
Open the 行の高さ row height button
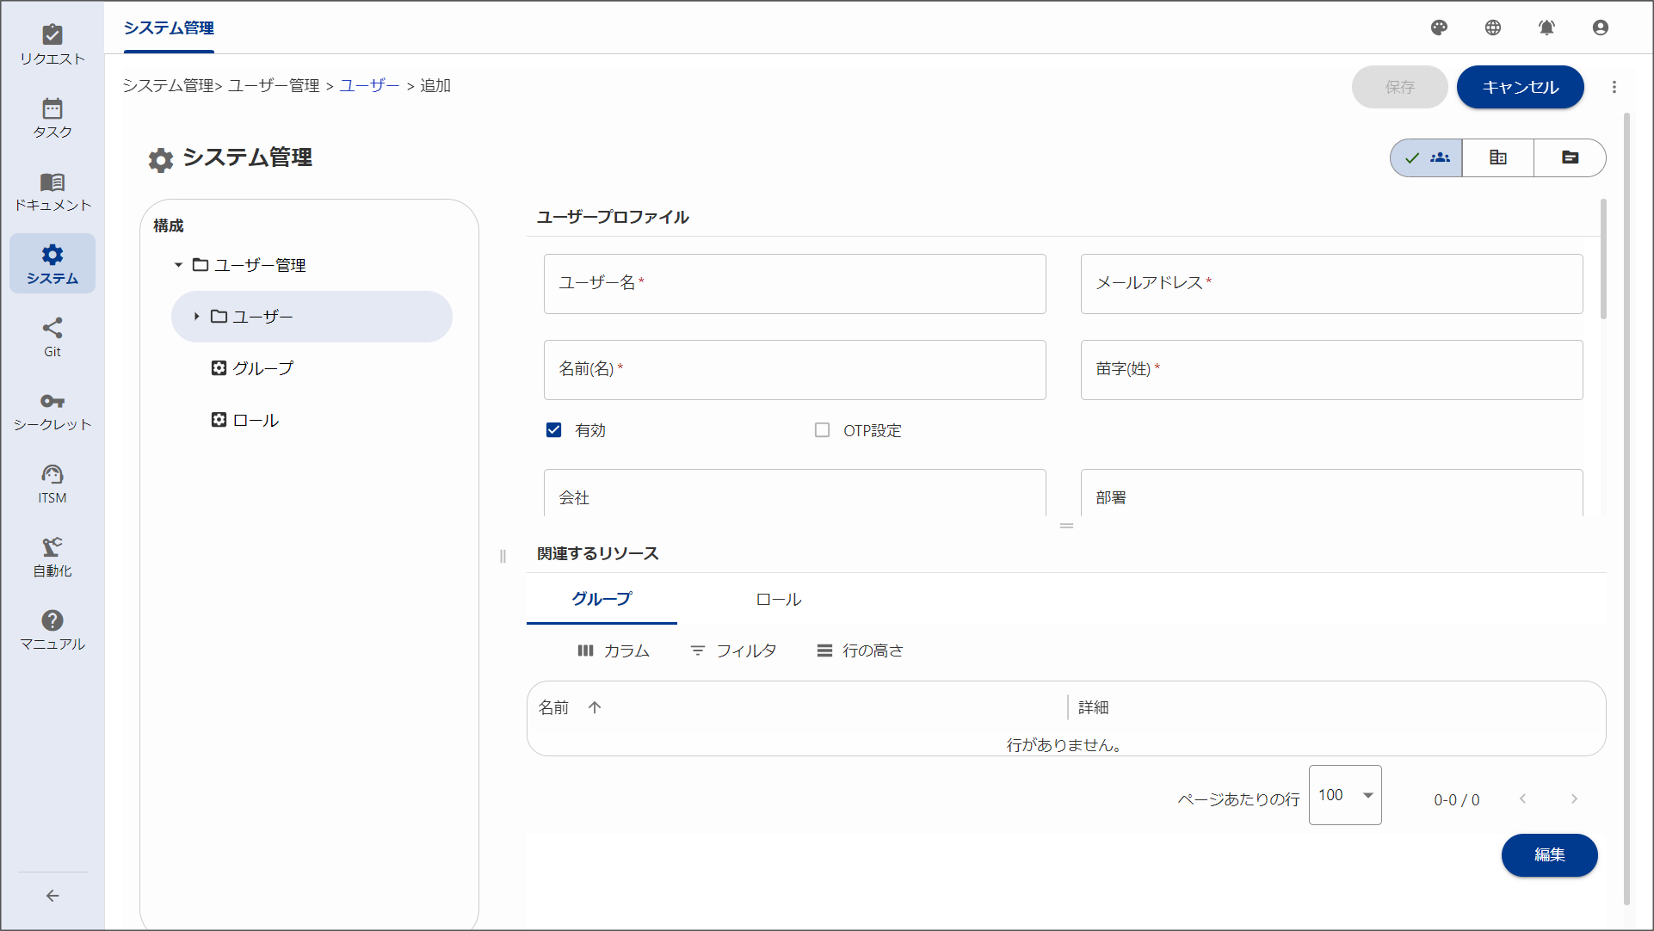coord(860,650)
